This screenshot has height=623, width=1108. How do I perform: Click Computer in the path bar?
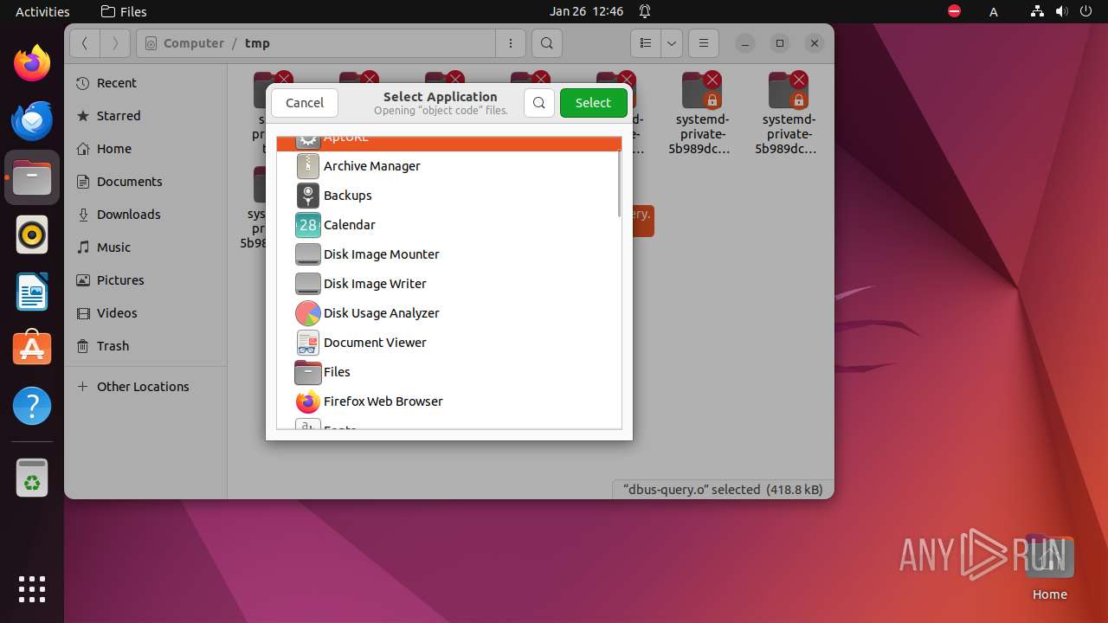[194, 43]
